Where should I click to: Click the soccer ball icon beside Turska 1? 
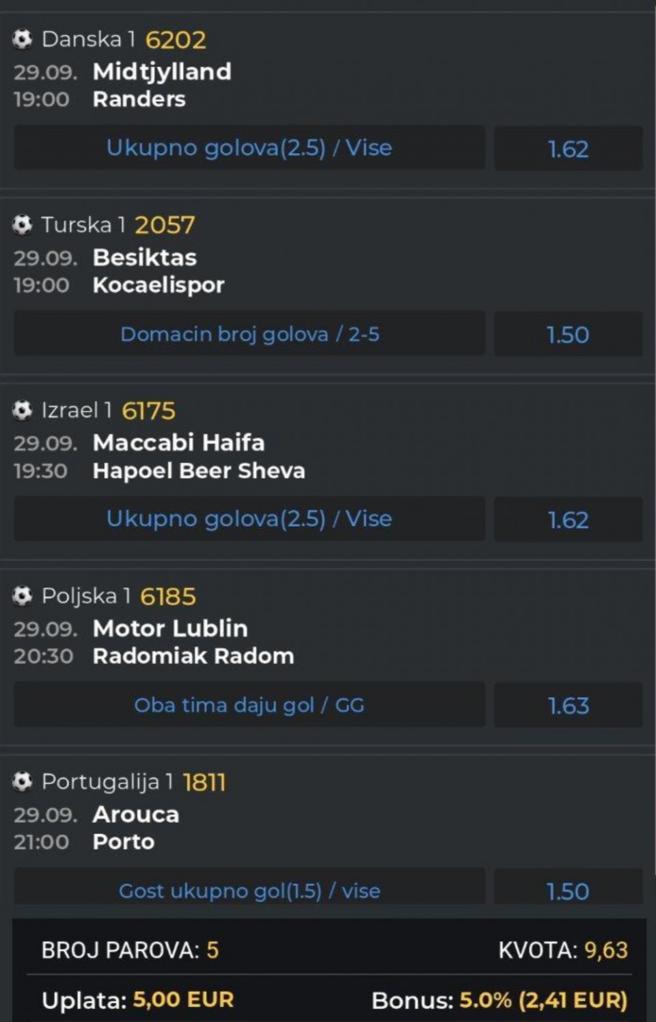pos(23,224)
